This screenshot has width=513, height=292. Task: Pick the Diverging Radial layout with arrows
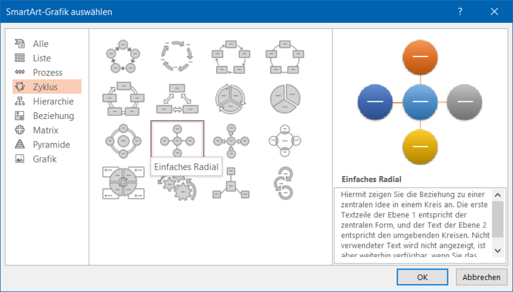point(231,141)
